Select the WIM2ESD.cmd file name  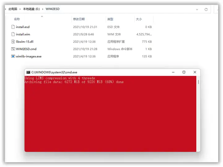26,49
